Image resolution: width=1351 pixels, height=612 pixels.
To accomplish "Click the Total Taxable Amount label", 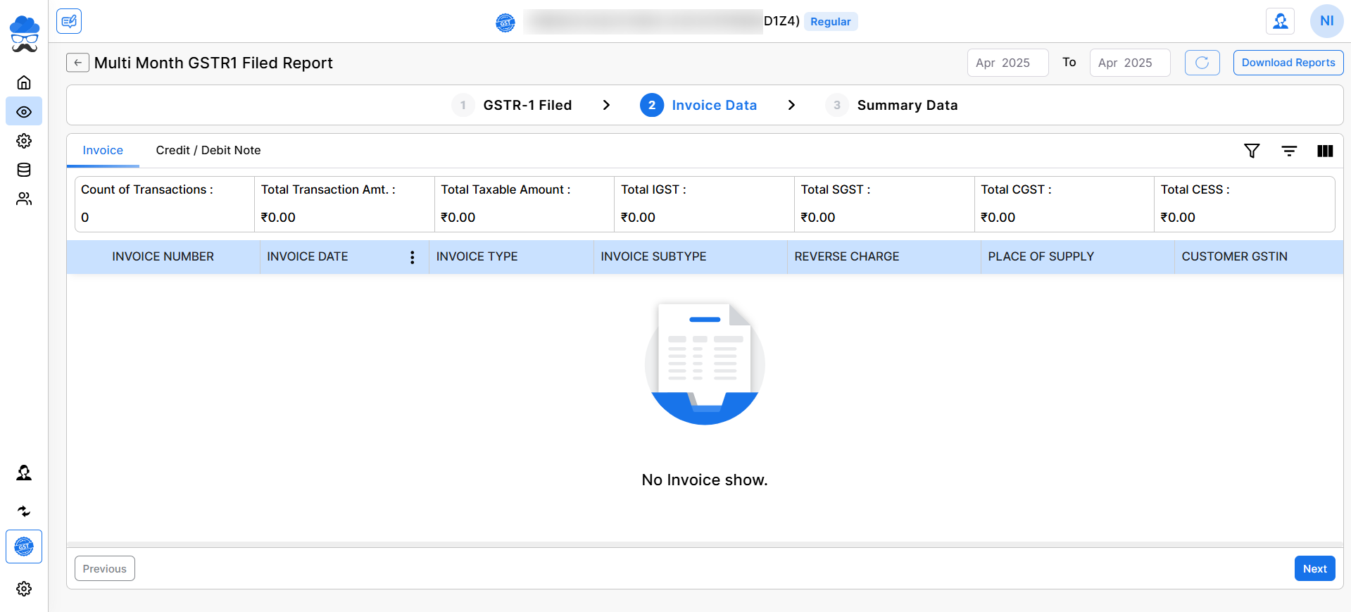I will (505, 189).
